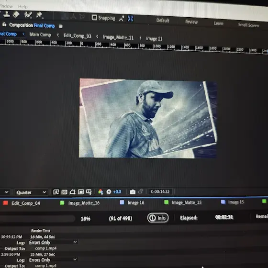Select the Puppet Pin tool
Viewport: 268px width, 268px height.
[40, 15]
